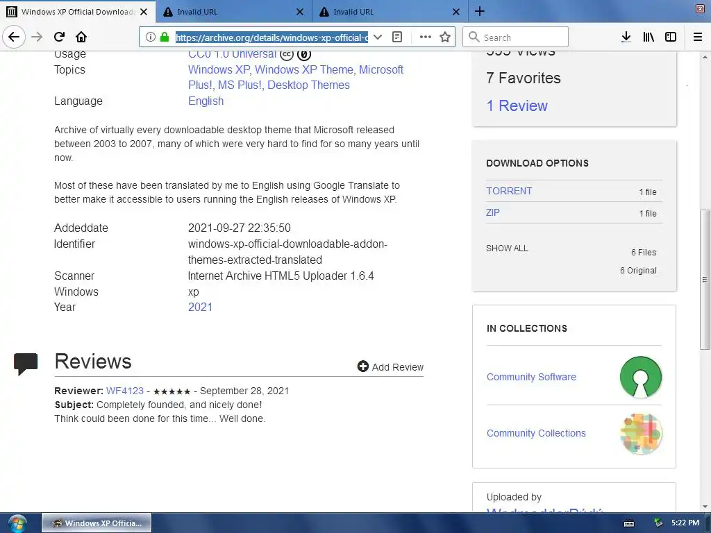Switch to the Windows XP Official Download tab

78,12
